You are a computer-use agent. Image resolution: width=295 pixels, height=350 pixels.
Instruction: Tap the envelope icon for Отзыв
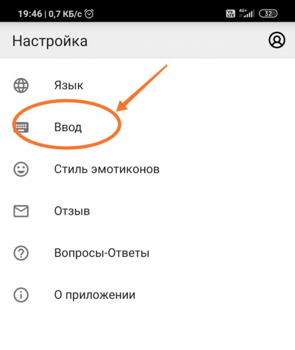click(x=21, y=211)
